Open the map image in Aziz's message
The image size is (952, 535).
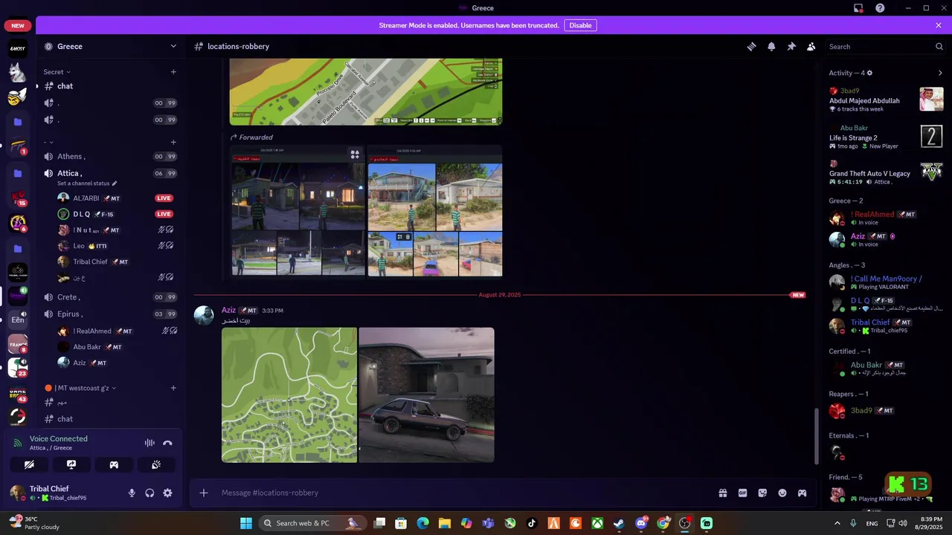pyautogui.click(x=289, y=395)
